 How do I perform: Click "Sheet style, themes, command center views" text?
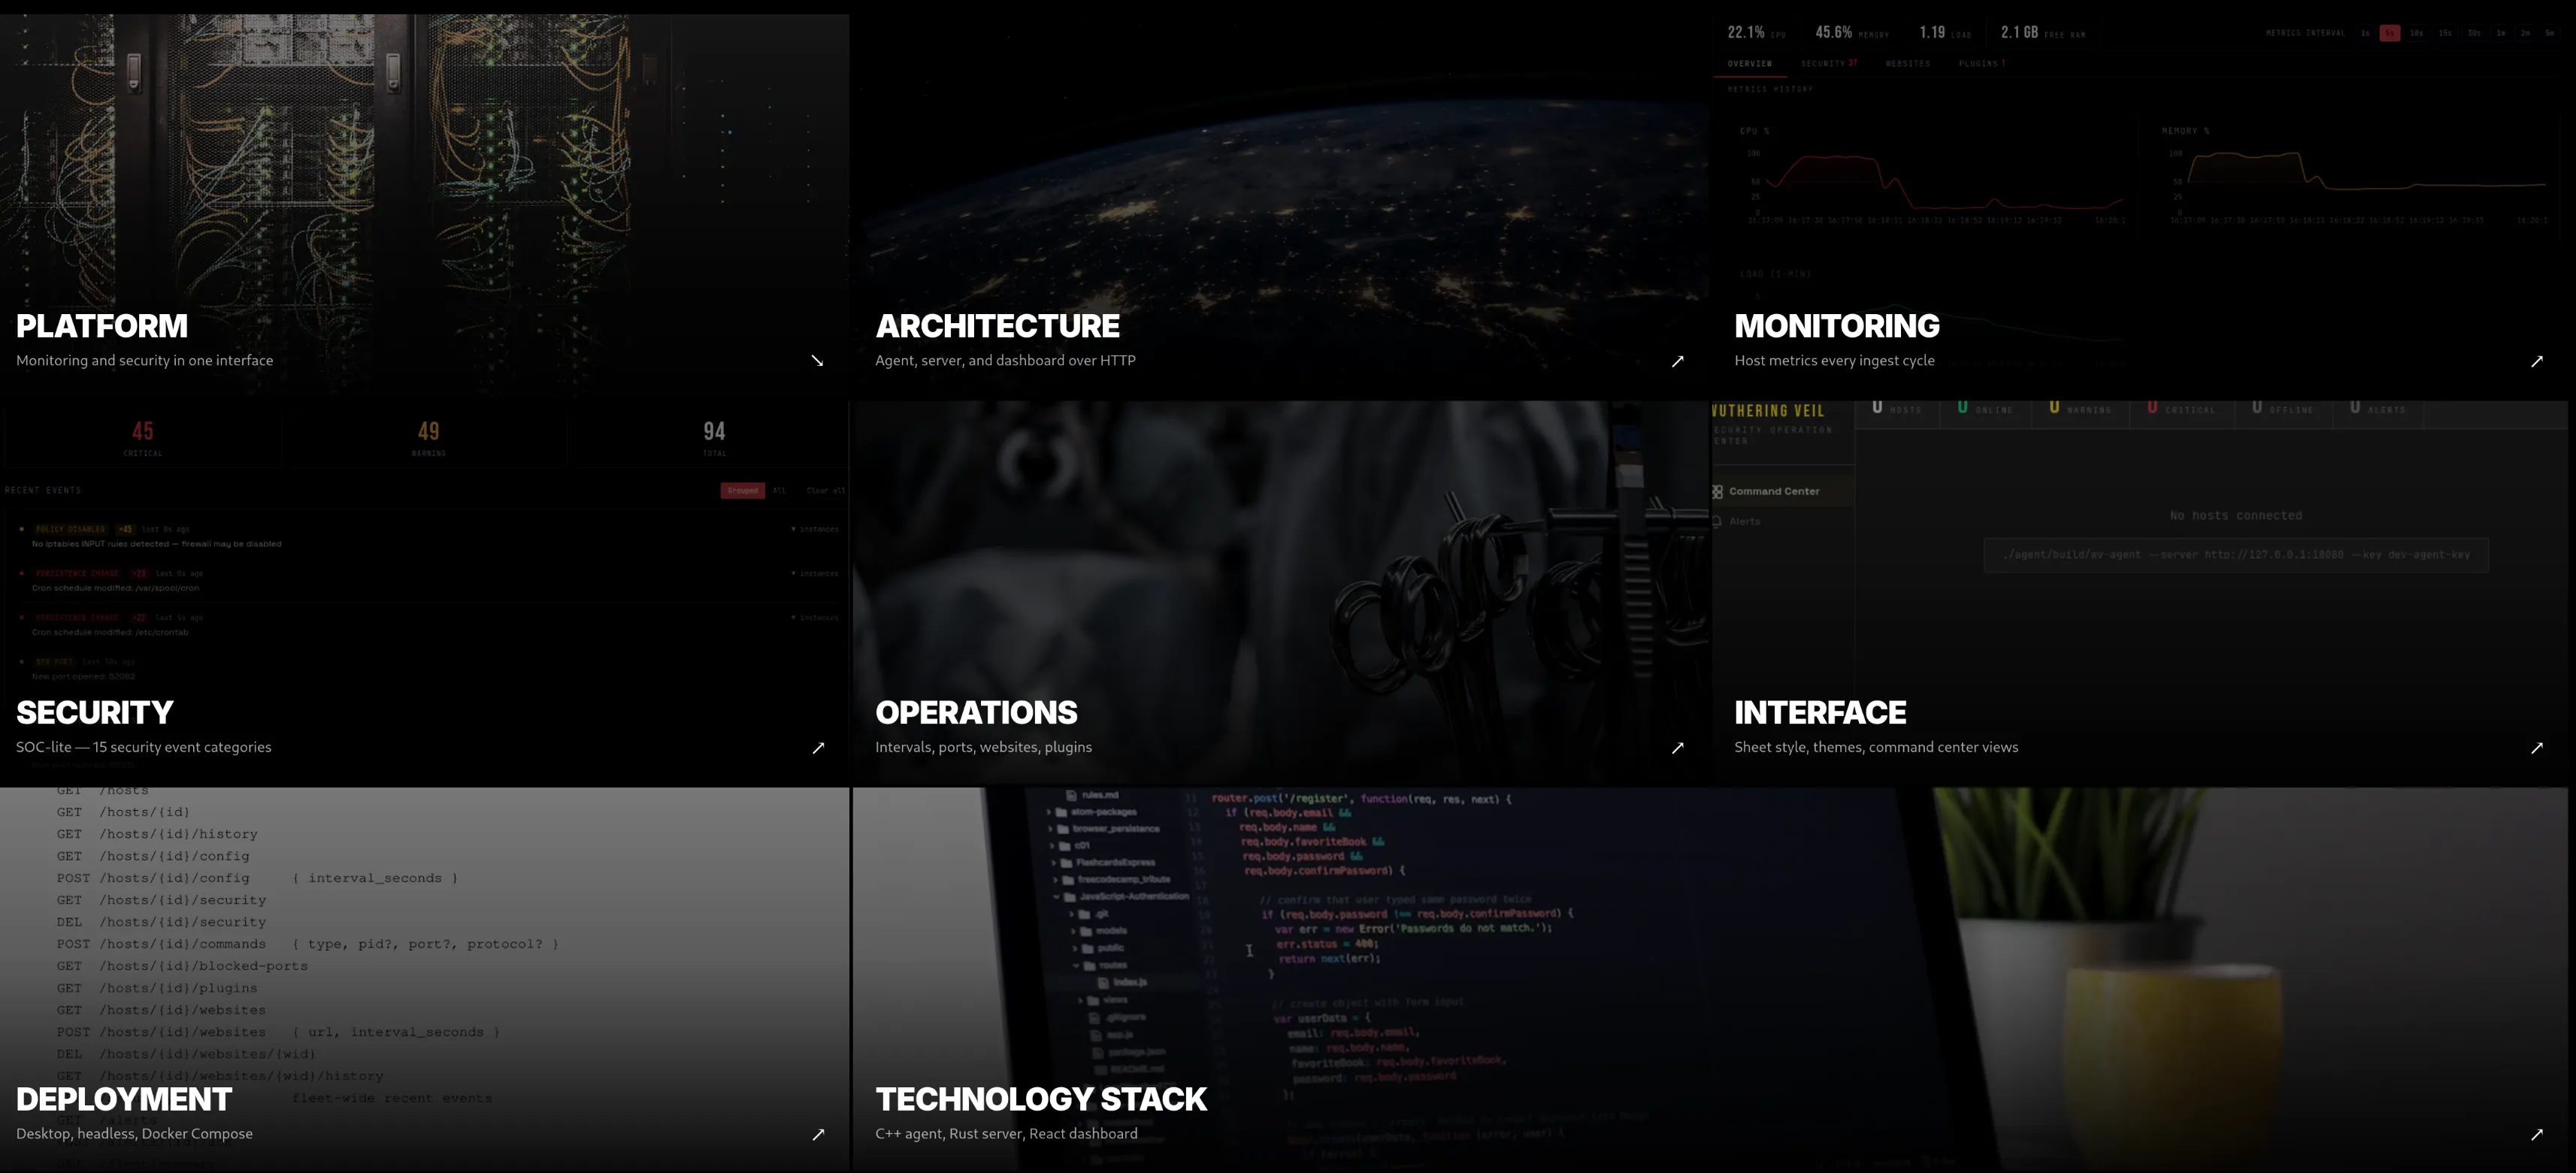(x=1876, y=747)
